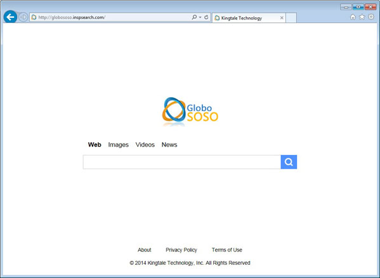Switch to Videos search
Screen dimensions: 380x278
[x=145, y=145]
